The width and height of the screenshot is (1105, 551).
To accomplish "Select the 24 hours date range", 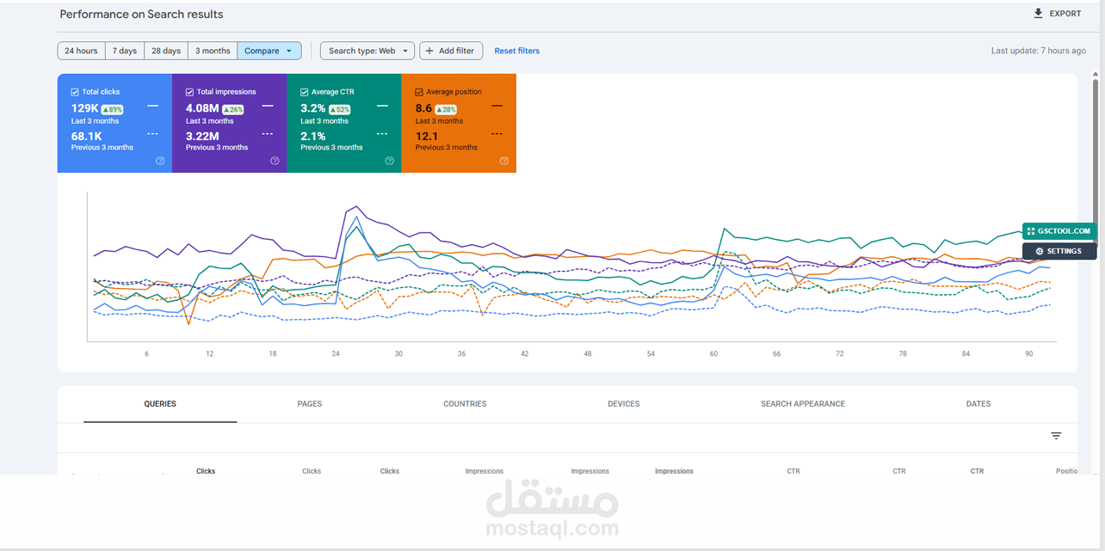I will point(82,51).
